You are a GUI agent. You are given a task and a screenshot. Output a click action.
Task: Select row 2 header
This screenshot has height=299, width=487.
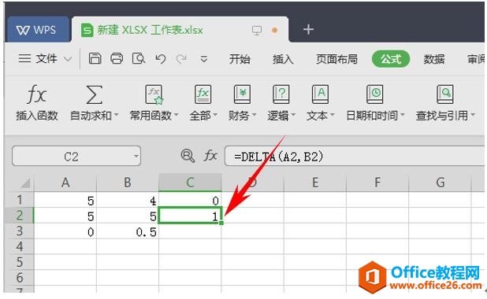tap(20, 216)
